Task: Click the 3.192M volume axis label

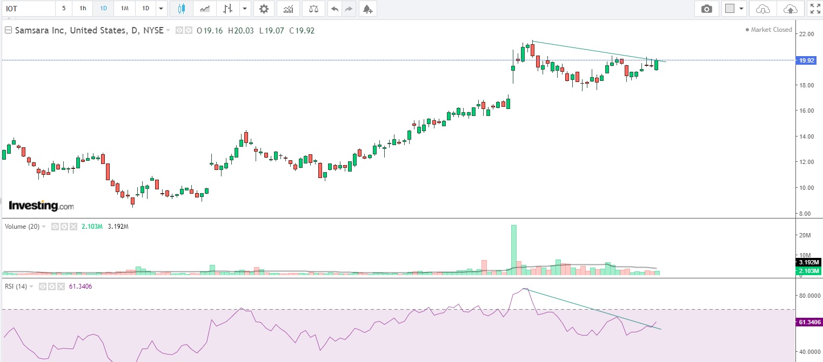Action: (x=809, y=263)
